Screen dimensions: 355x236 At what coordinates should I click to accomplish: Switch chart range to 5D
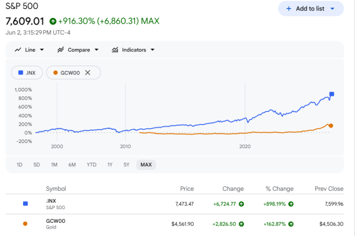tap(37, 165)
